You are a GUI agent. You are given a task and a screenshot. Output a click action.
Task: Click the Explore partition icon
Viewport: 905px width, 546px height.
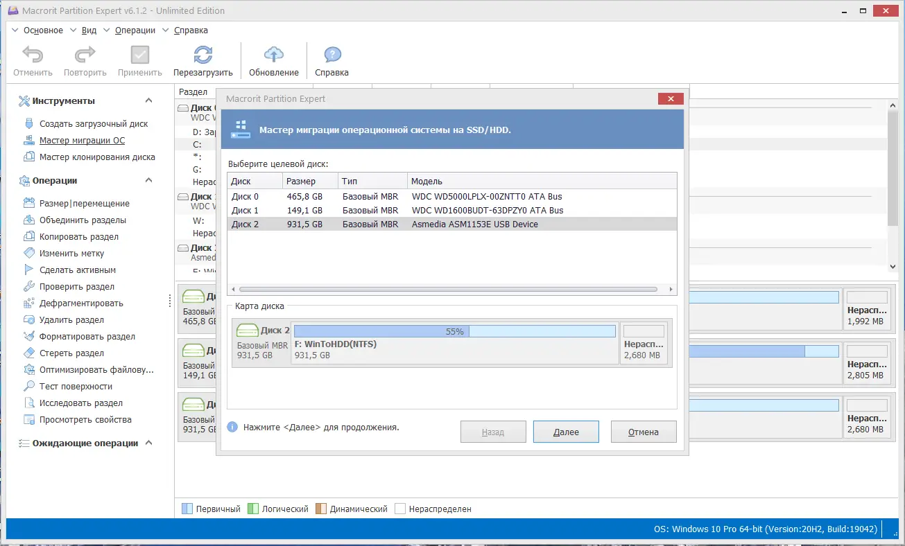click(x=28, y=403)
